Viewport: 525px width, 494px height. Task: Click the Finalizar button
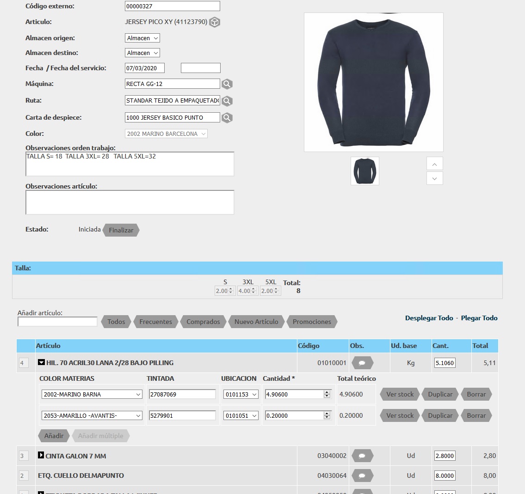121,230
